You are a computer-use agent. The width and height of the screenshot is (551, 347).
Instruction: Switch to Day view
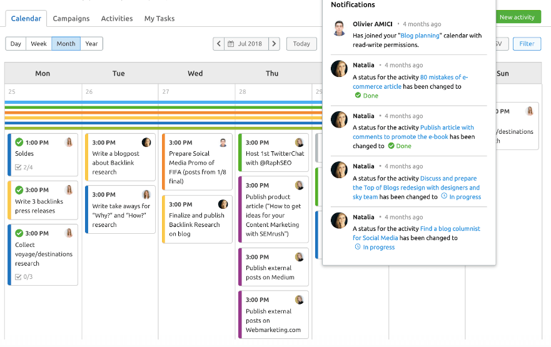click(x=16, y=44)
